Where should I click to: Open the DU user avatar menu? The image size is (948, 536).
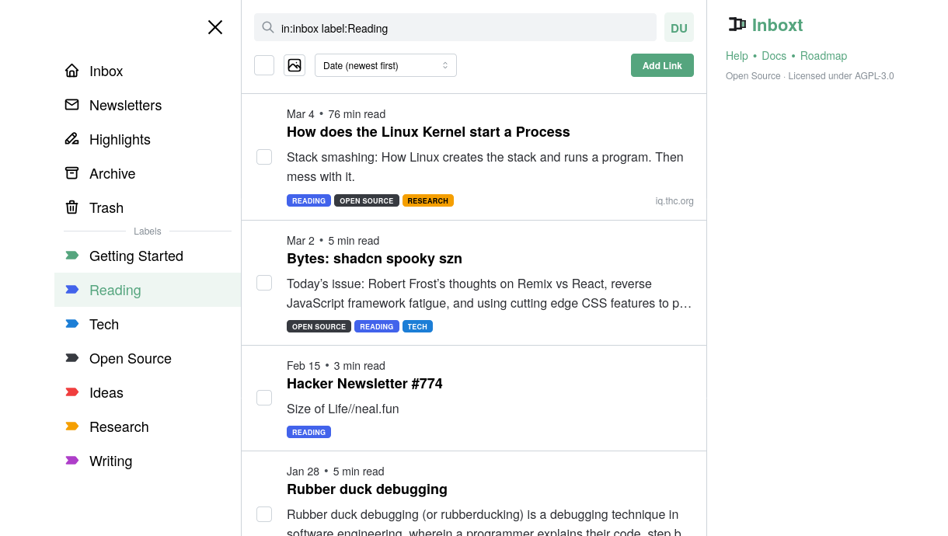coord(678,27)
